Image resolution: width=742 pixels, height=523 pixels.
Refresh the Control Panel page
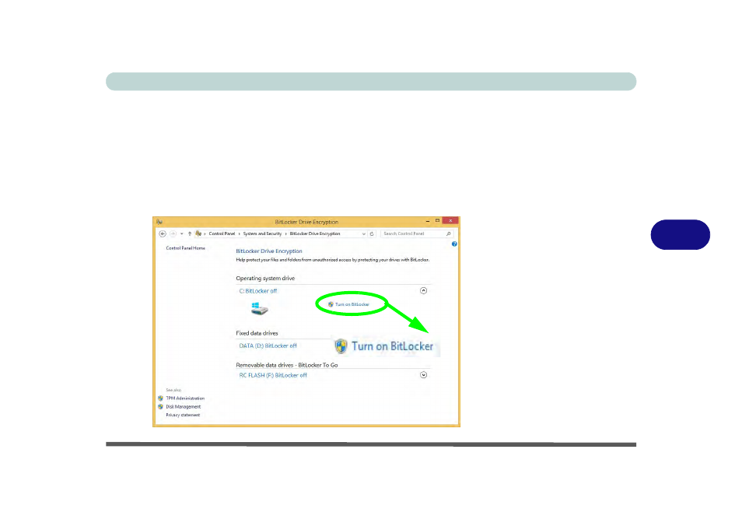coord(372,233)
